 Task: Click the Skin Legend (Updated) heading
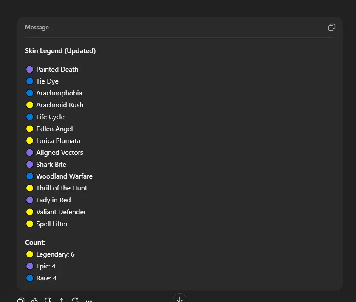pyautogui.click(x=60, y=51)
